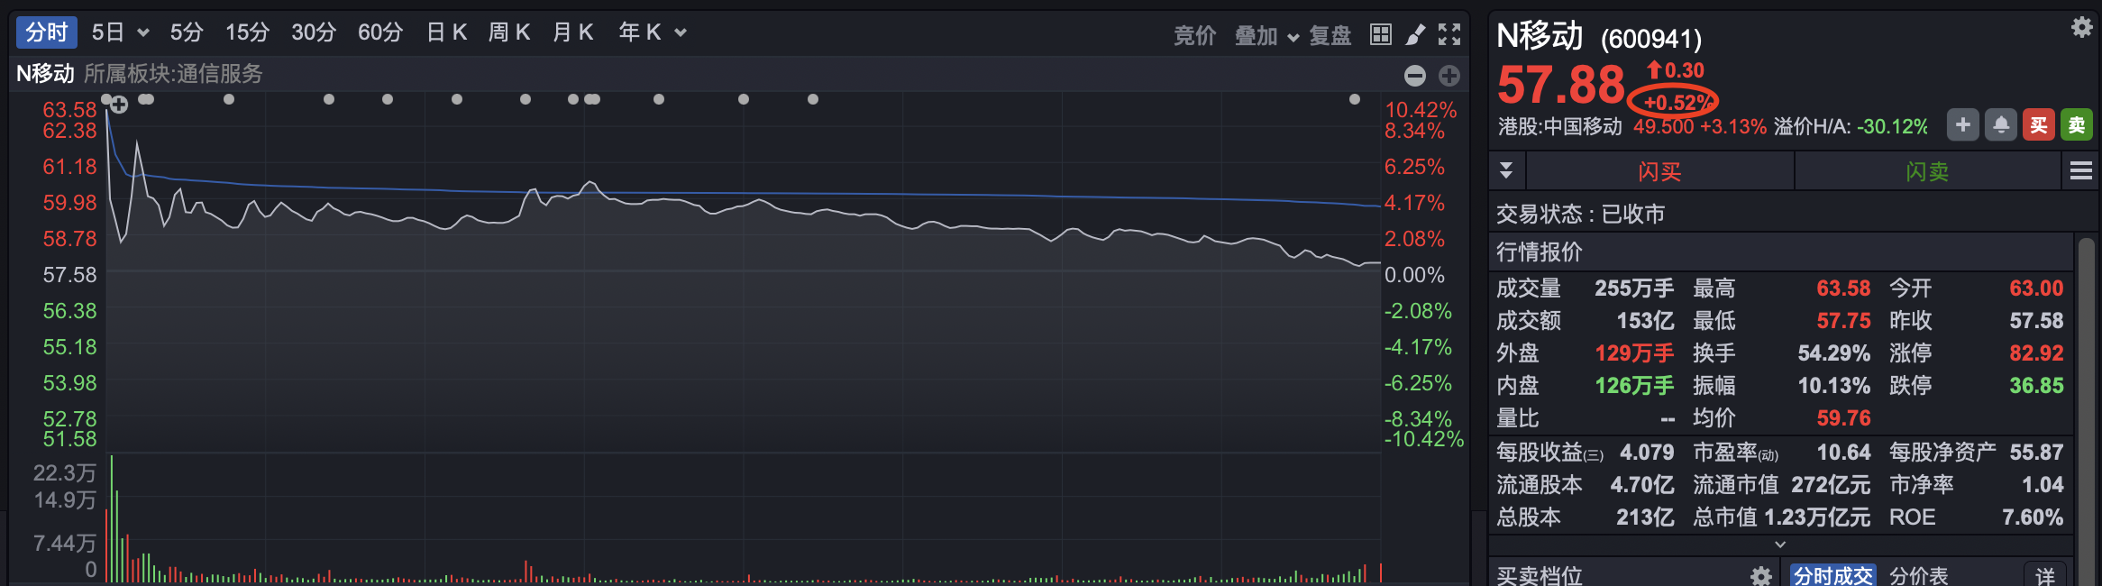Switch to 分时 chart tab
The image size is (2102, 586).
tap(47, 32)
